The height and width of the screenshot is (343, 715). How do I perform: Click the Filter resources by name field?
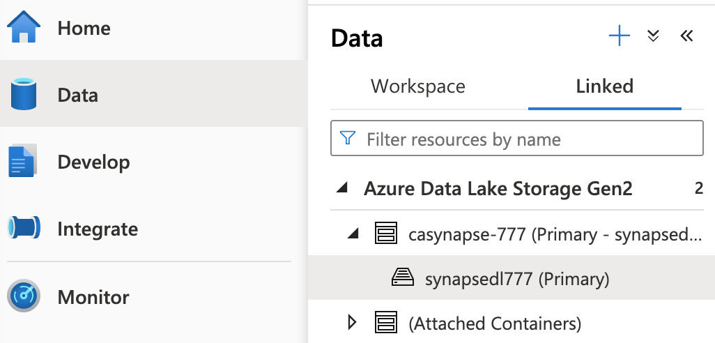(x=530, y=139)
